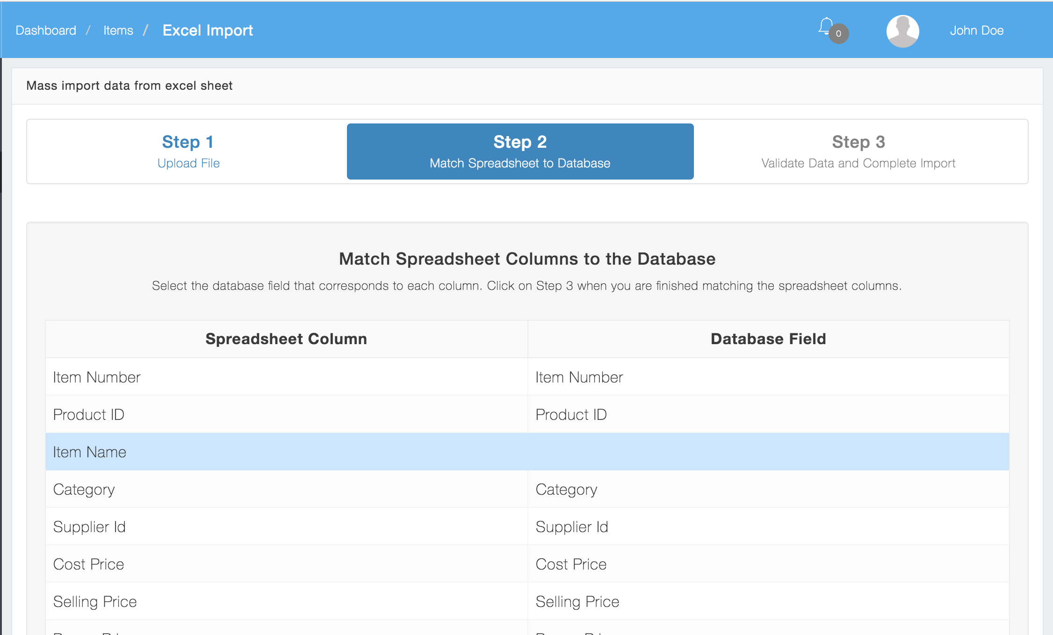
Task: Click 'Match Spreadsheet Columns to the Database' title
Action: coord(527,259)
